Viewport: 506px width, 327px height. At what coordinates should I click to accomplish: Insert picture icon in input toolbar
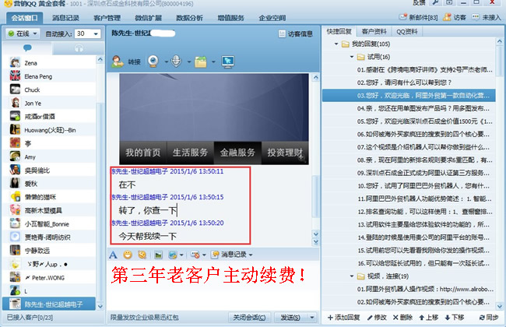pyautogui.click(x=158, y=255)
